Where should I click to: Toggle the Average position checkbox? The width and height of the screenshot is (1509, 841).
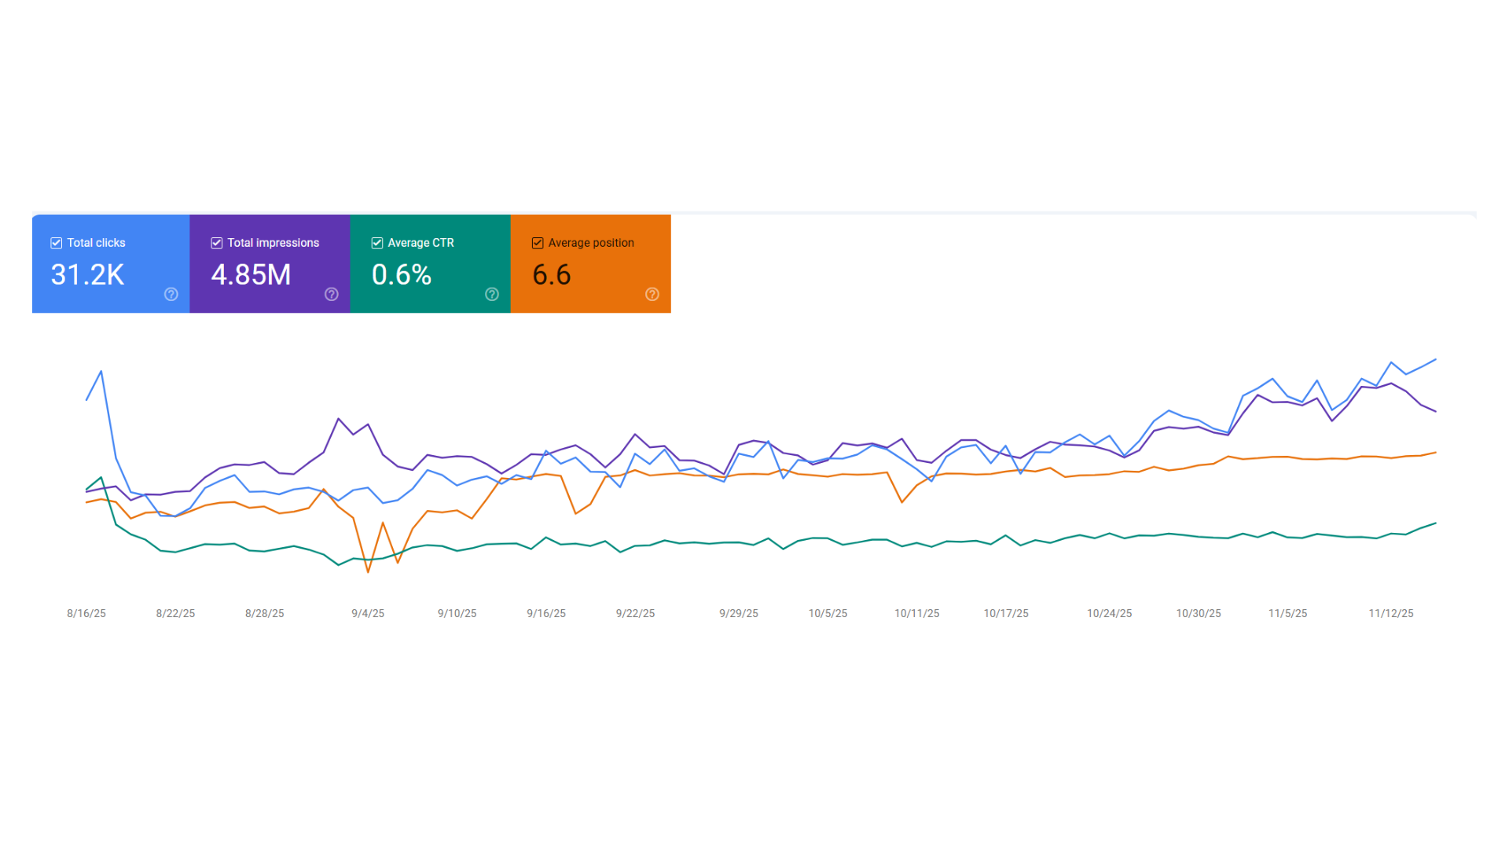pyautogui.click(x=538, y=243)
